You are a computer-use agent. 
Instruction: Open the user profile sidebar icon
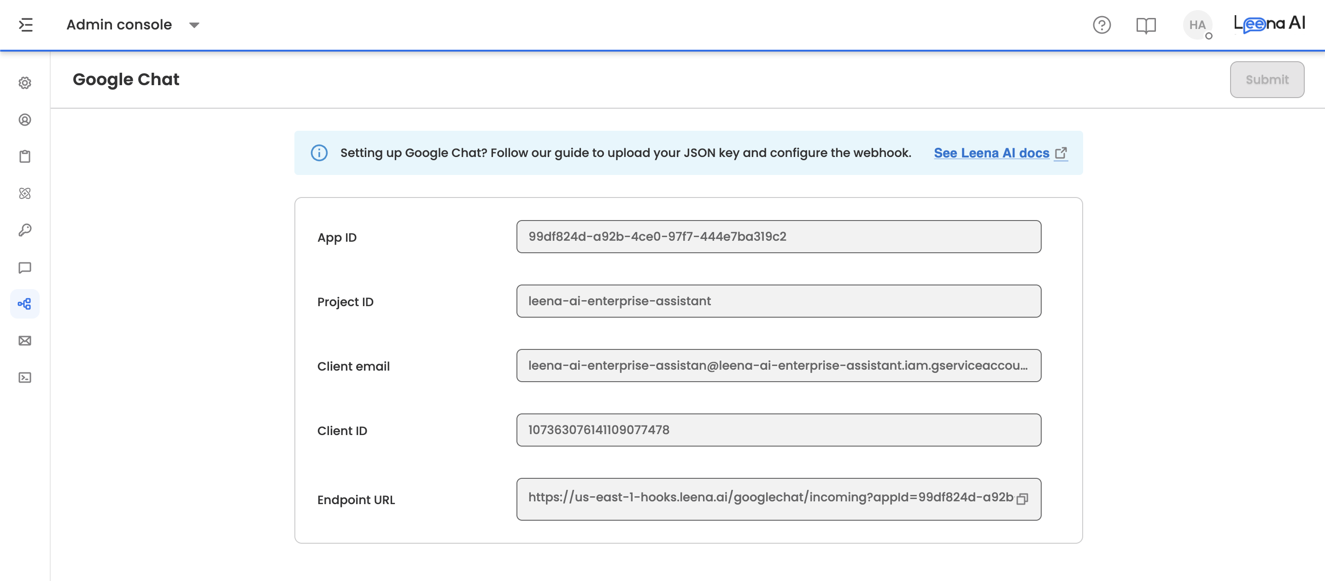25,120
